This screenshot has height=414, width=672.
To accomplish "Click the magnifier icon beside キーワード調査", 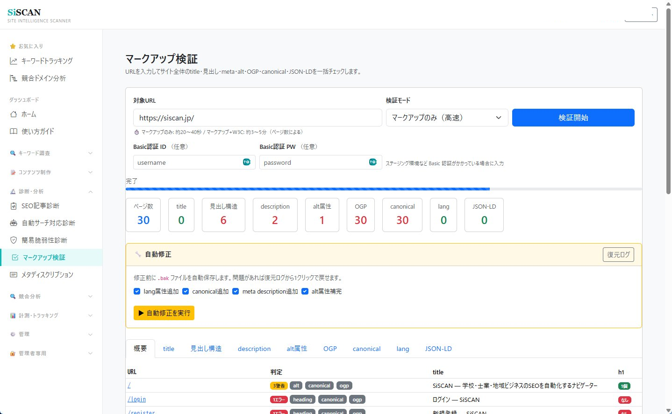I will [13, 153].
